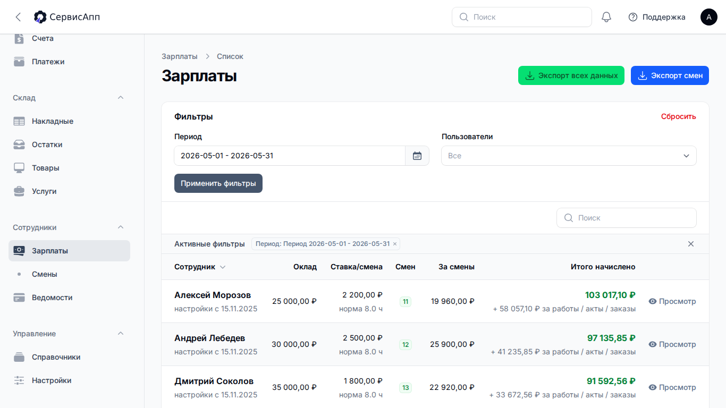
Task: Go to Остатки in the sidebar
Action: tap(69, 144)
